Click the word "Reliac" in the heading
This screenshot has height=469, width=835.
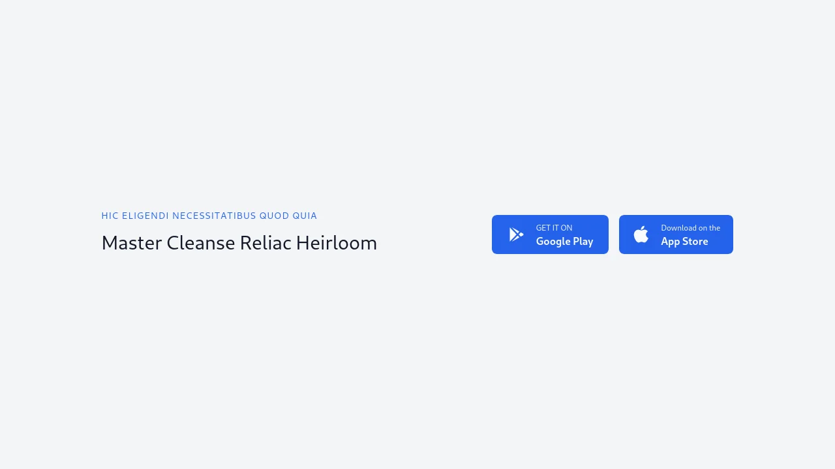pos(265,243)
